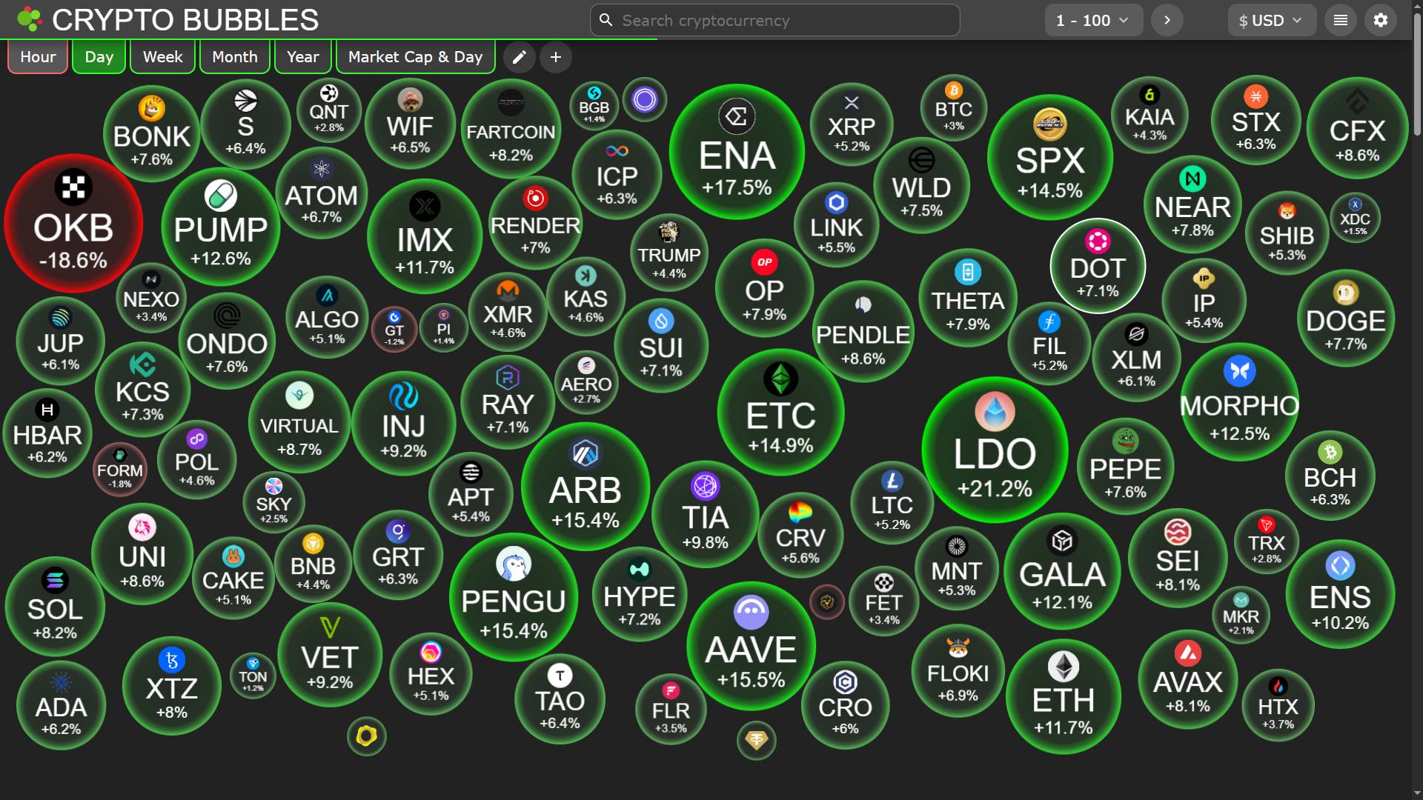The image size is (1423, 800).
Task: Open the CFX +8.6% bubble
Action: tap(1357, 128)
